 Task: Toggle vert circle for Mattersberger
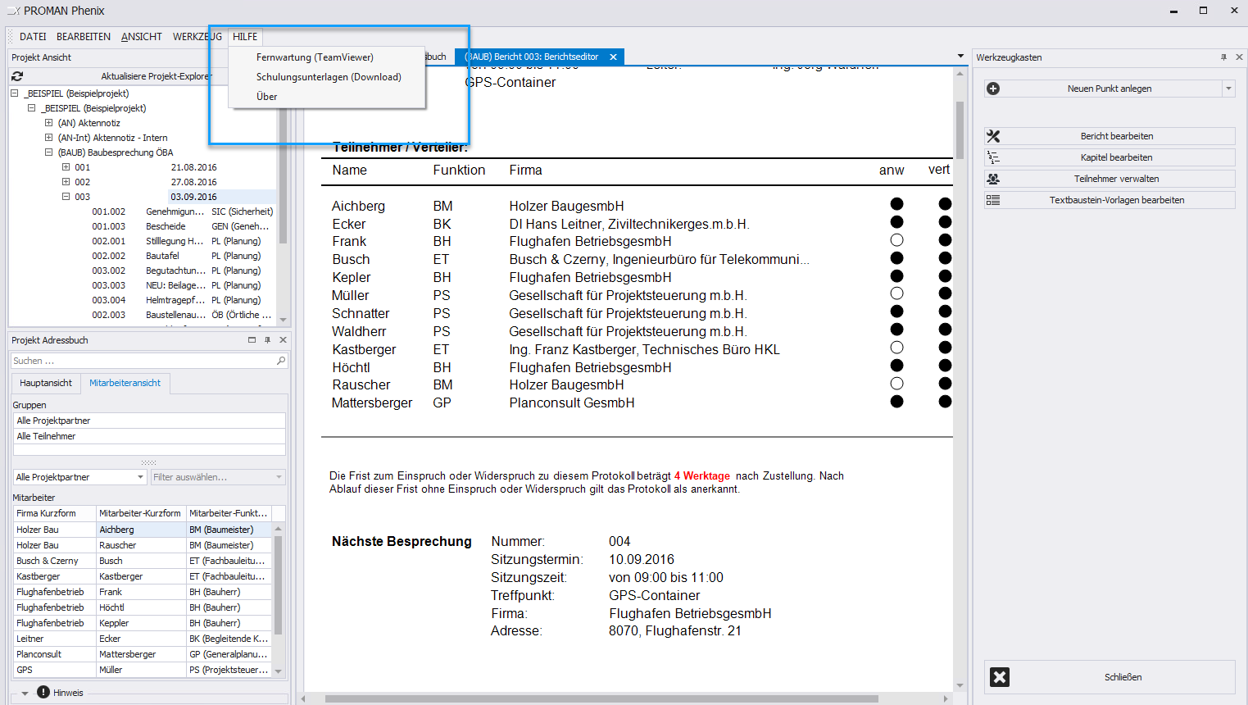(945, 402)
